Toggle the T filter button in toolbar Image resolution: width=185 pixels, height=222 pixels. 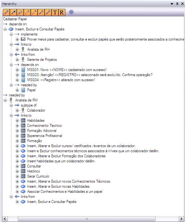tap(55, 12)
